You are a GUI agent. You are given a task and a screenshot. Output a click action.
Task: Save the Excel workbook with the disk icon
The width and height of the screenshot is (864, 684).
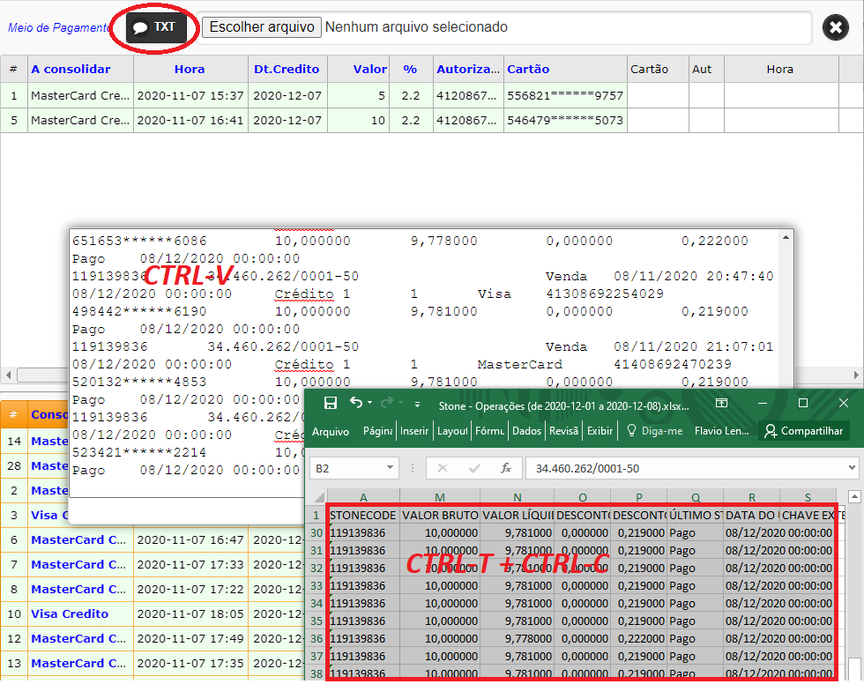coord(331,403)
